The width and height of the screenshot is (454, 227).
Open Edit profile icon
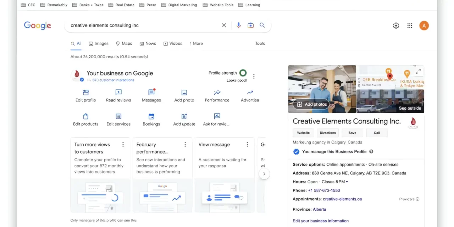coord(85,93)
